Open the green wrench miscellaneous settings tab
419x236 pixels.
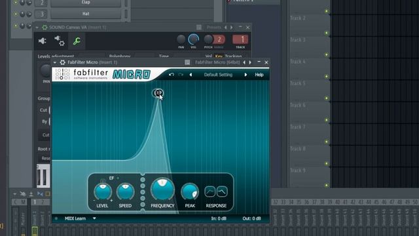(x=77, y=41)
